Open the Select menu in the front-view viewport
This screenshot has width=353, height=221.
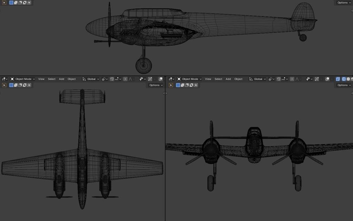(218, 79)
